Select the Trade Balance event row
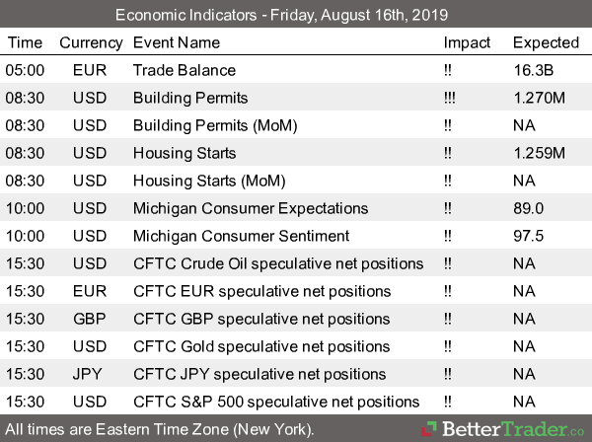Screen dimensions: 592x442 tap(185, 70)
